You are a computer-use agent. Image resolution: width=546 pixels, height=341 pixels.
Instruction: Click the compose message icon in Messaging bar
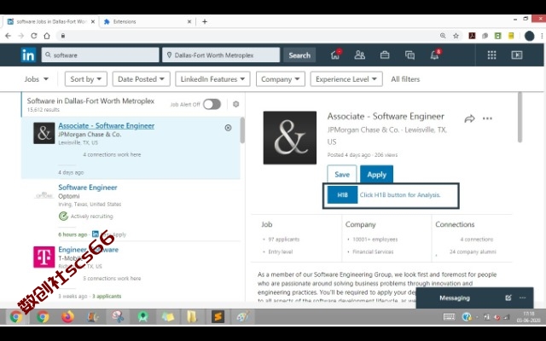click(x=508, y=298)
